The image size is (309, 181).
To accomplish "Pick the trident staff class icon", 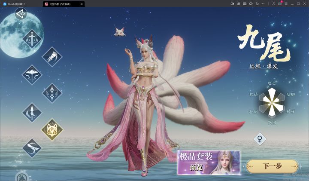I will (52, 93).
